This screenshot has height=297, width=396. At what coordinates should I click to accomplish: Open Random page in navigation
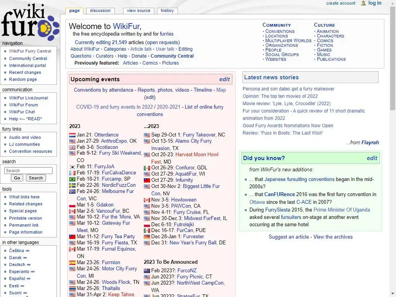(23, 79)
